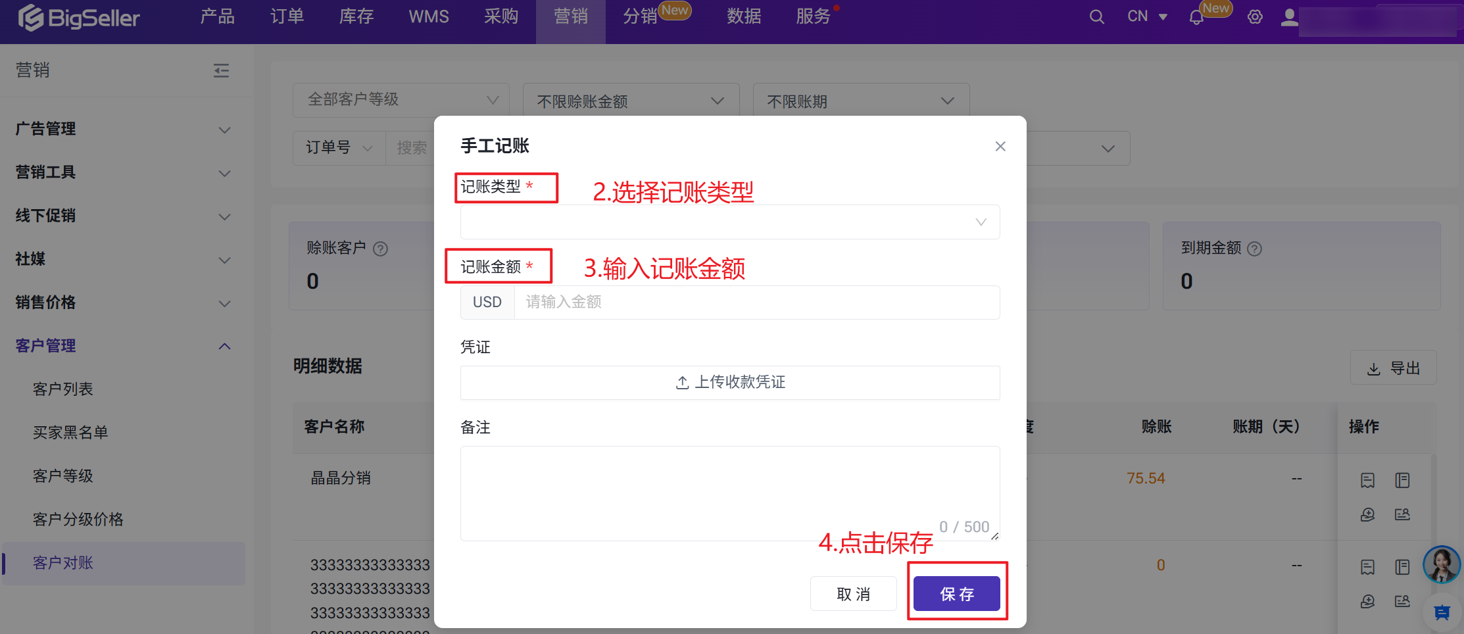Open the 库存 top menu

pyautogui.click(x=356, y=16)
